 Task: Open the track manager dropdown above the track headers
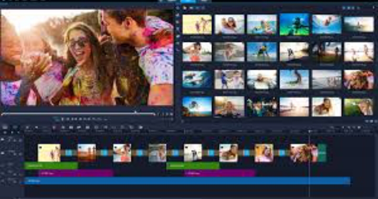(5, 132)
